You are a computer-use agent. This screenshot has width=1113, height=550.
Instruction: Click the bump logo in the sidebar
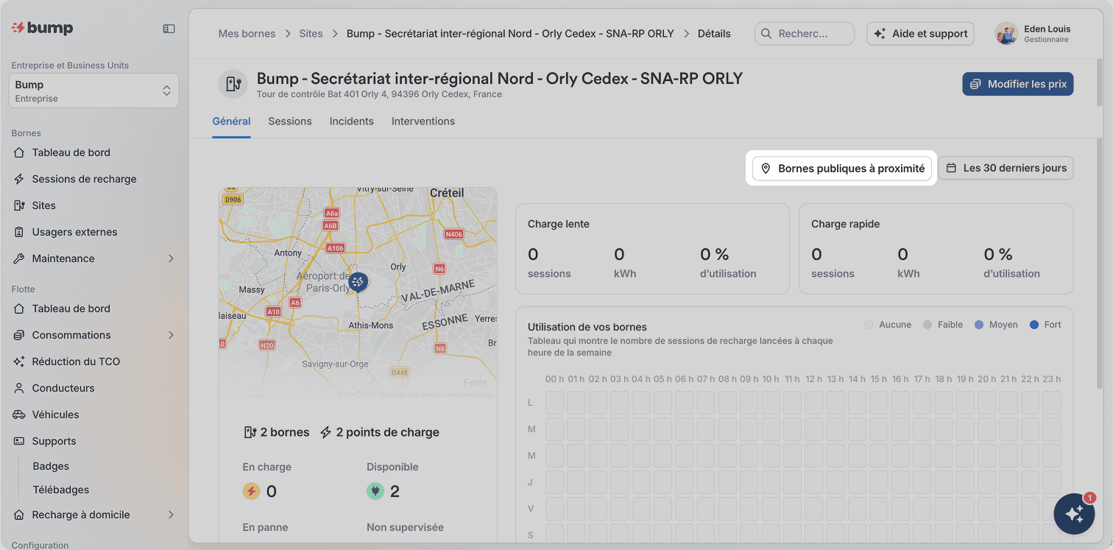click(x=43, y=28)
